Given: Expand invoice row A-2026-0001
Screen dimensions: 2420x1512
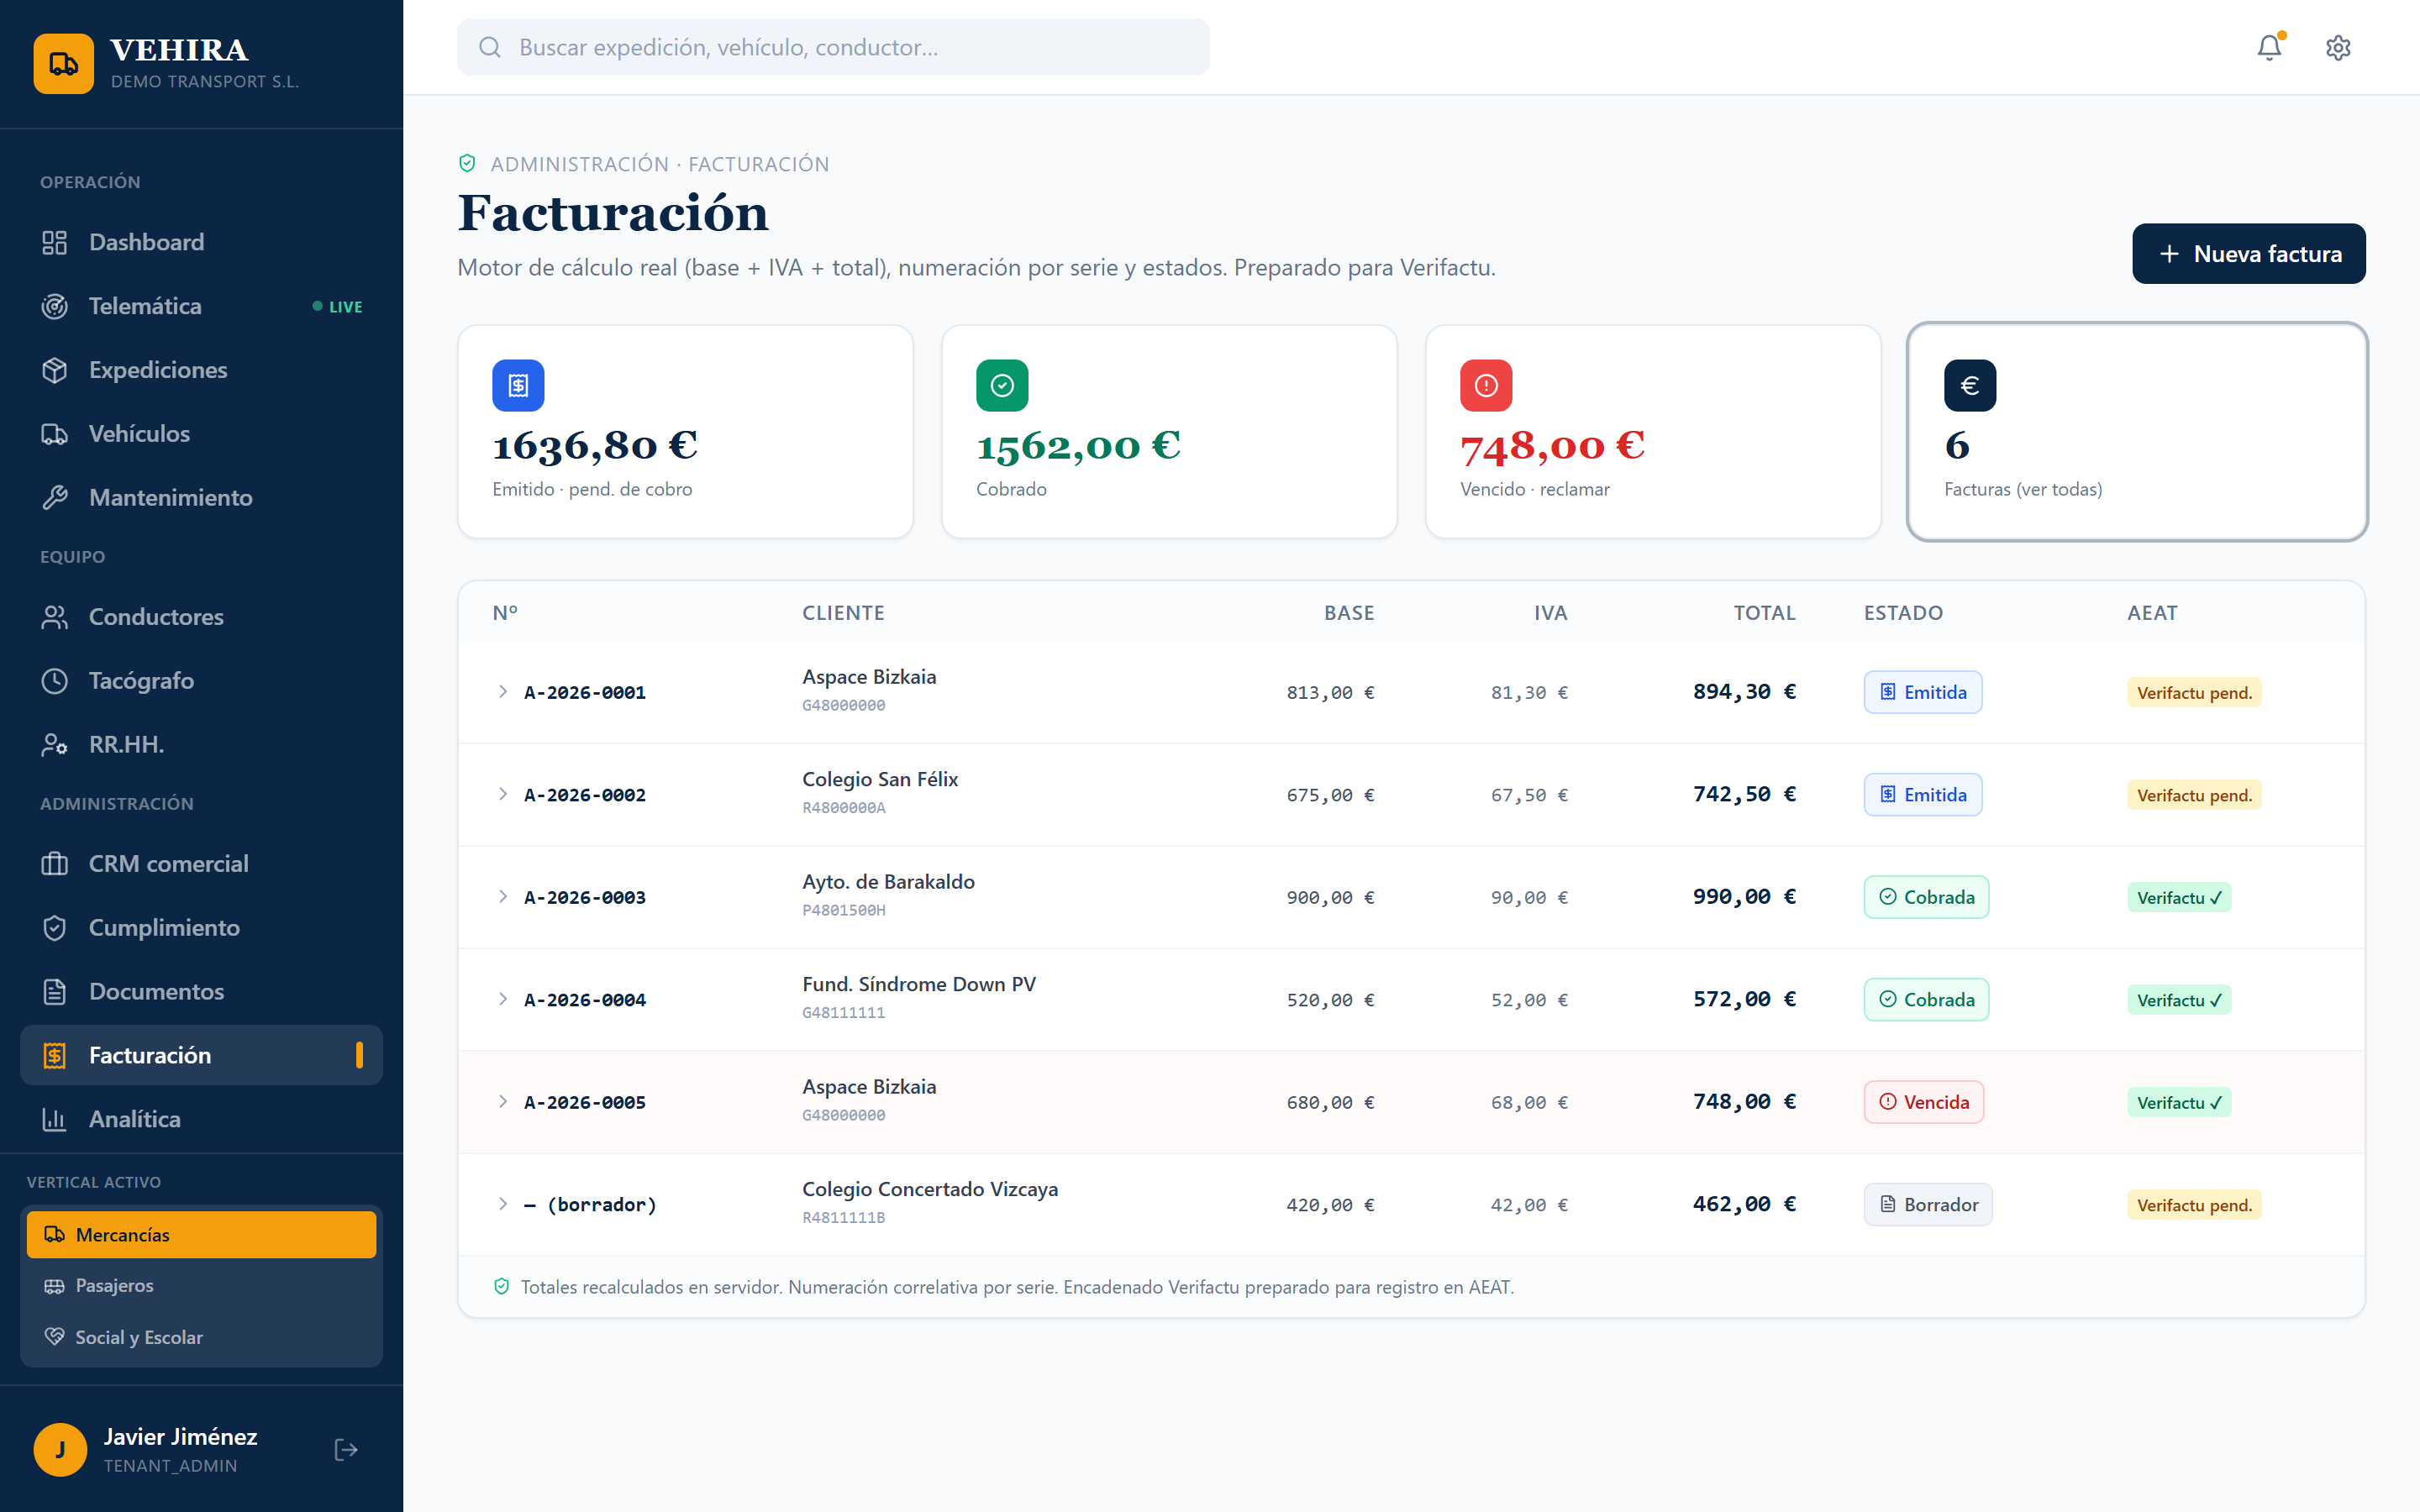Looking at the screenshot, I should click(x=503, y=691).
